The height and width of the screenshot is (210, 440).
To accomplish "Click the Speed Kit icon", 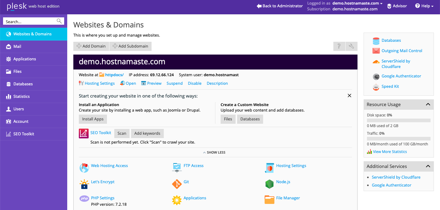I will 376,87.
